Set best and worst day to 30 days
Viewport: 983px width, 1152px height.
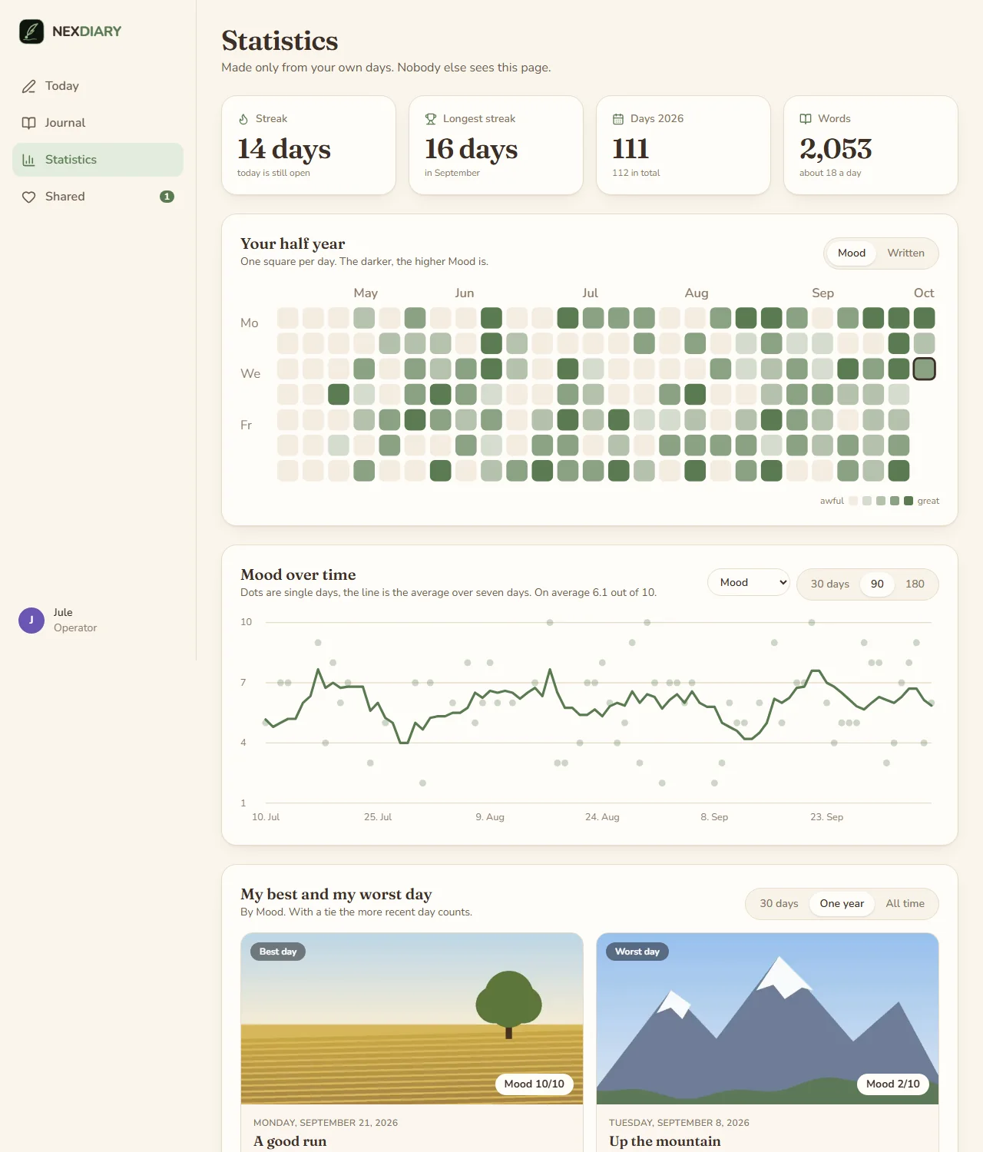[x=779, y=904]
